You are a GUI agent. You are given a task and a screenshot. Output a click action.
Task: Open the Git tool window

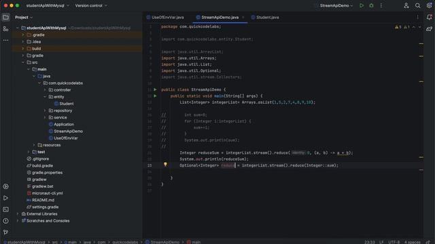[x=5, y=232]
